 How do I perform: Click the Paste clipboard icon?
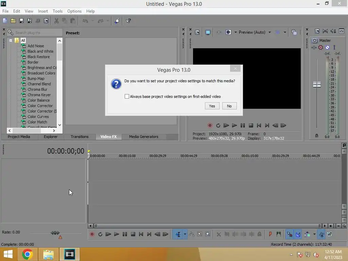73,21
